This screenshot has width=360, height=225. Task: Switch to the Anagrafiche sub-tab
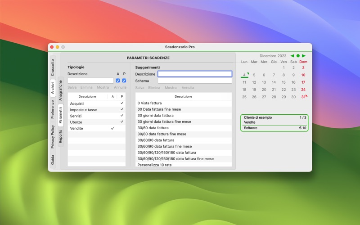click(60, 90)
